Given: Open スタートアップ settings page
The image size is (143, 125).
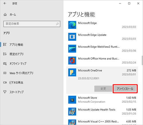Looking at the screenshot, I should click(17, 92).
